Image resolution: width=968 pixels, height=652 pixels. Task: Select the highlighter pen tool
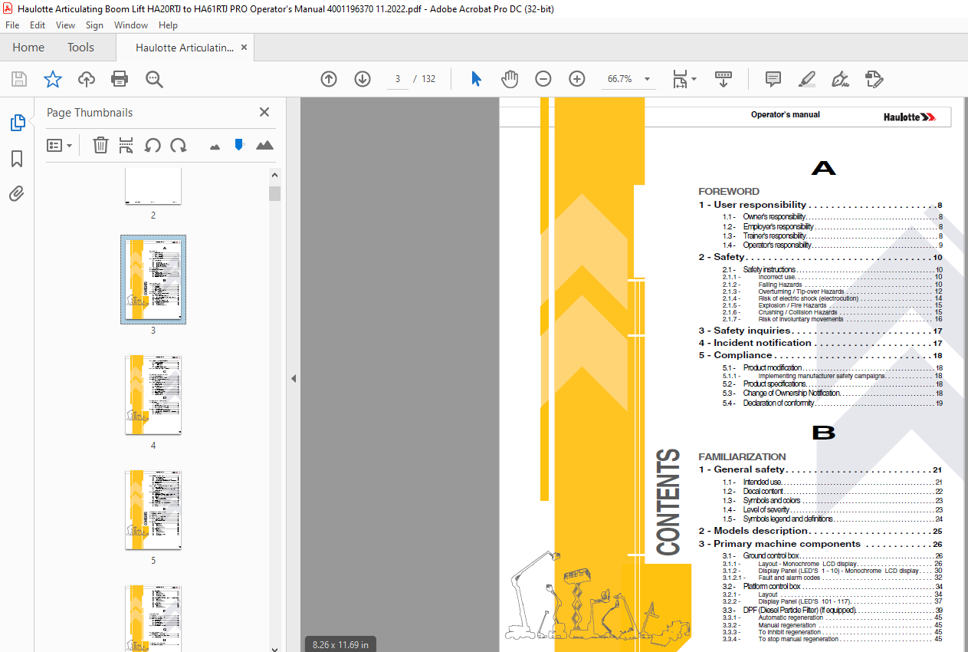pos(807,79)
